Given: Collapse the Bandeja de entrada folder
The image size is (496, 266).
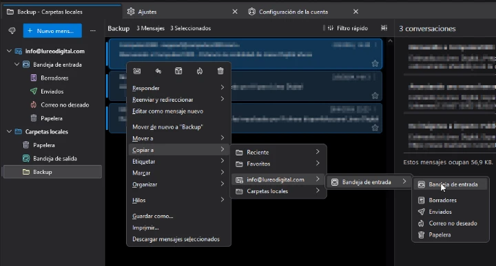Looking at the screenshot, I should click(17, 65).
